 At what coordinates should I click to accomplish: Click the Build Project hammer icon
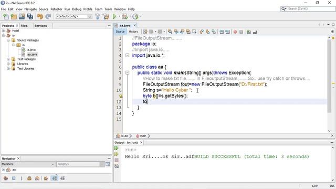[98, 16]
